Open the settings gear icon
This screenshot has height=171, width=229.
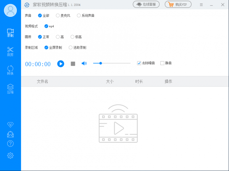click(x=10, y=155)
